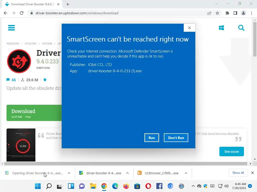Screen dimensions: 257x192
Task: Close the SmartScreen dialog with X
Action: click(x=189, y=28)
